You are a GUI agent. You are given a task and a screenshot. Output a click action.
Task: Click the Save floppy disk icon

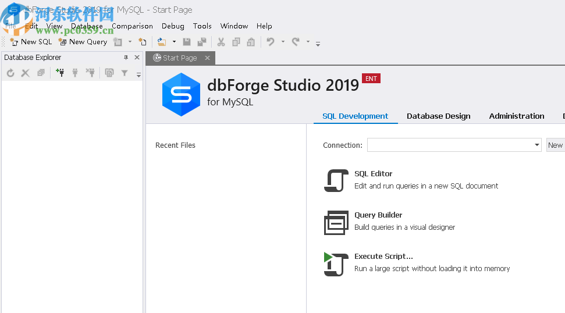(187, 42)
